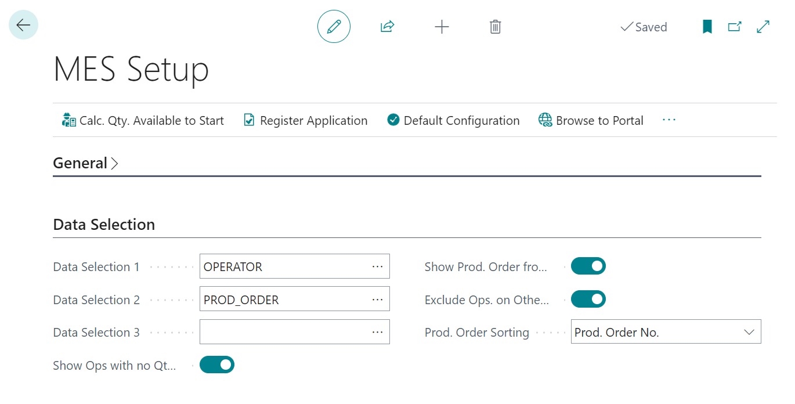Collapse the General section
Image resolution: width=795 pixels, height=404 pixels.
(86, 163)
